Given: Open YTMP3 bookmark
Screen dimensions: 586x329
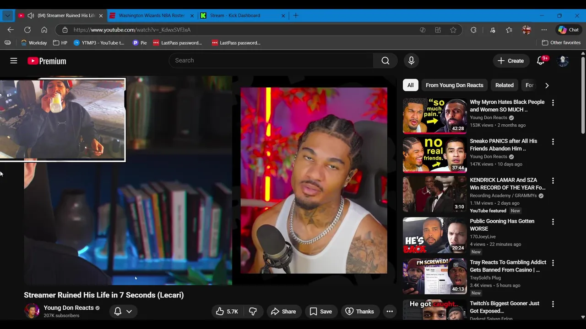Looking at the screenshot, I should (x=99, y=42).
